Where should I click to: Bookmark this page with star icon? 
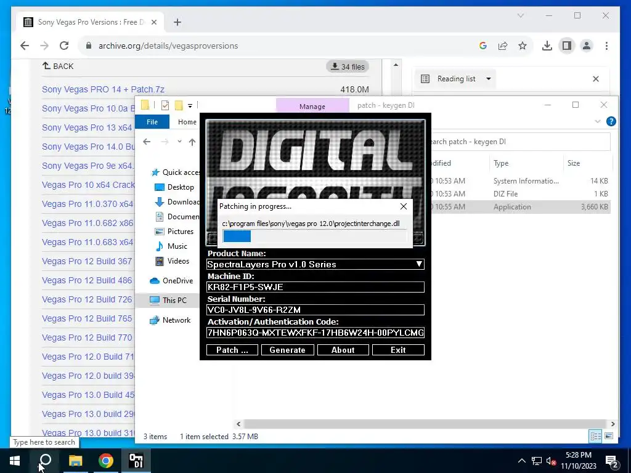[x=523, y=46]
